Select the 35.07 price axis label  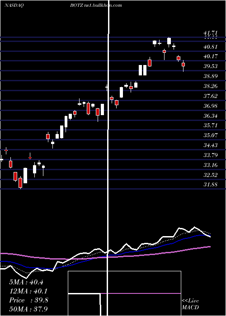[x=211, y=135]
